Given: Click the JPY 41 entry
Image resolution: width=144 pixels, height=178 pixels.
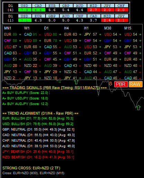Looking at the screenshot, I should [70, 78].
